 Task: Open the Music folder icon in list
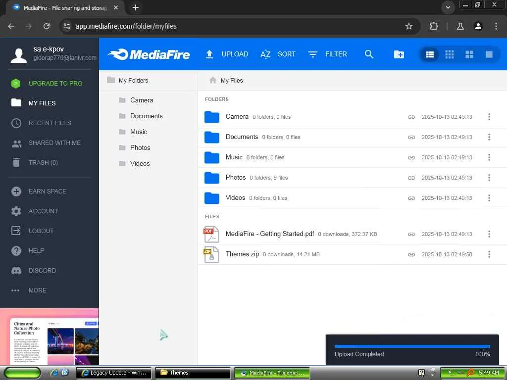(x=212, y=157)
